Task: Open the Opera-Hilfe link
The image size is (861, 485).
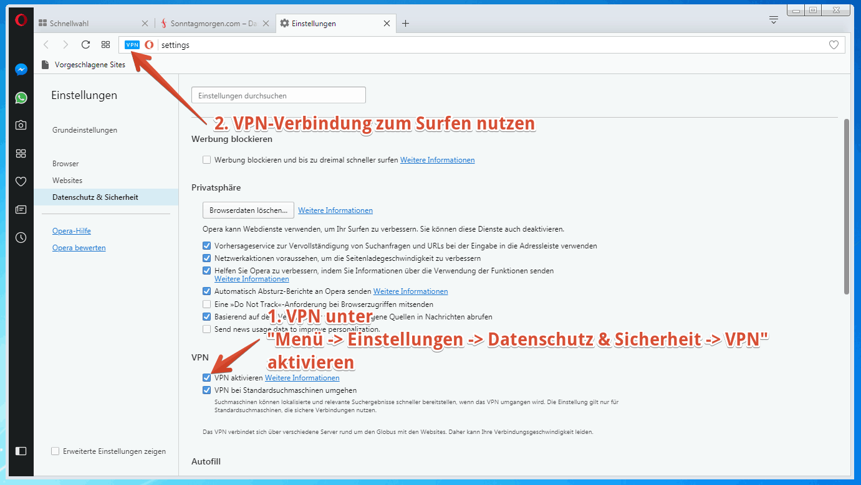Action: coord(72,231)
